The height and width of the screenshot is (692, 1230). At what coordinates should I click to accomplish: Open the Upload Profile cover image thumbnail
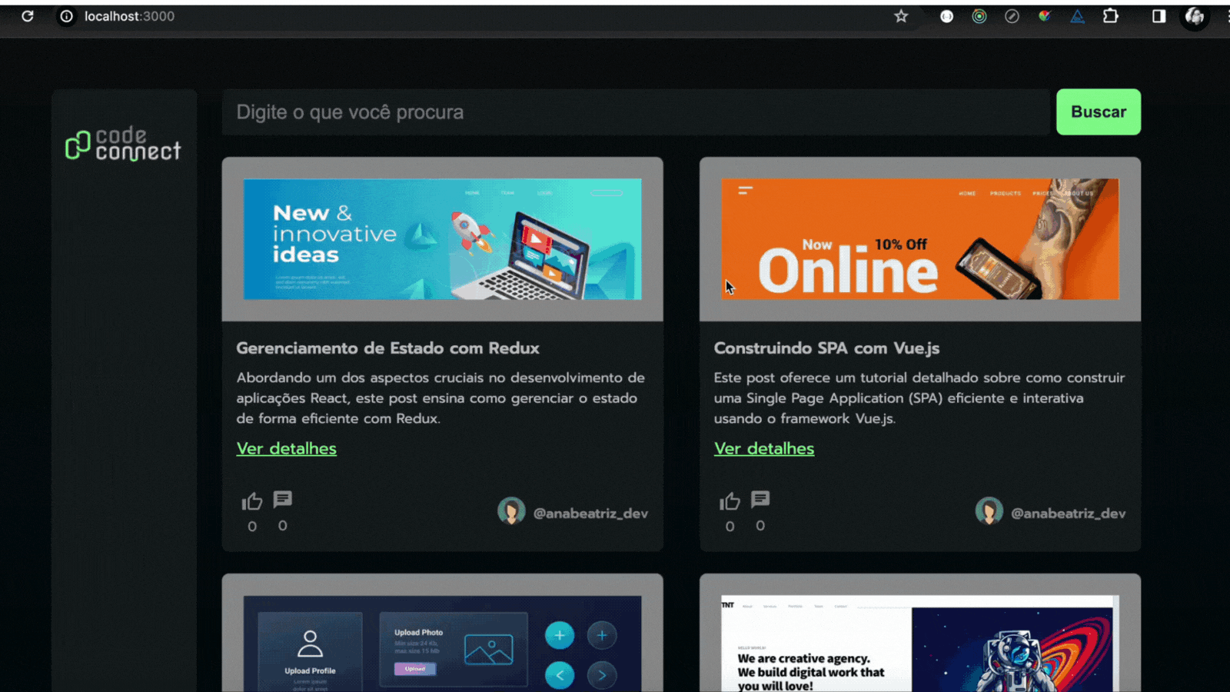pos(443,644)
